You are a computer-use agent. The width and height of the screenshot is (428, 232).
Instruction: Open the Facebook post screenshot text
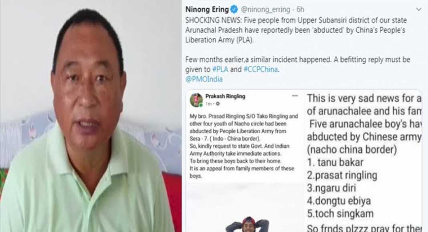[x=244, y=146]
